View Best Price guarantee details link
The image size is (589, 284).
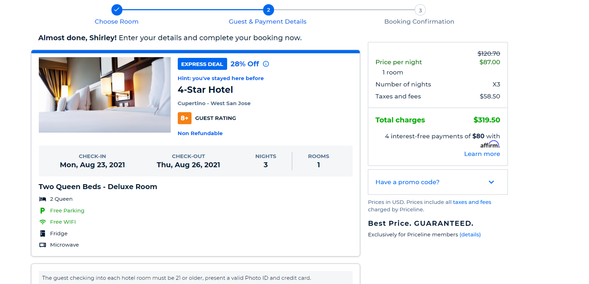coord(470,235)
